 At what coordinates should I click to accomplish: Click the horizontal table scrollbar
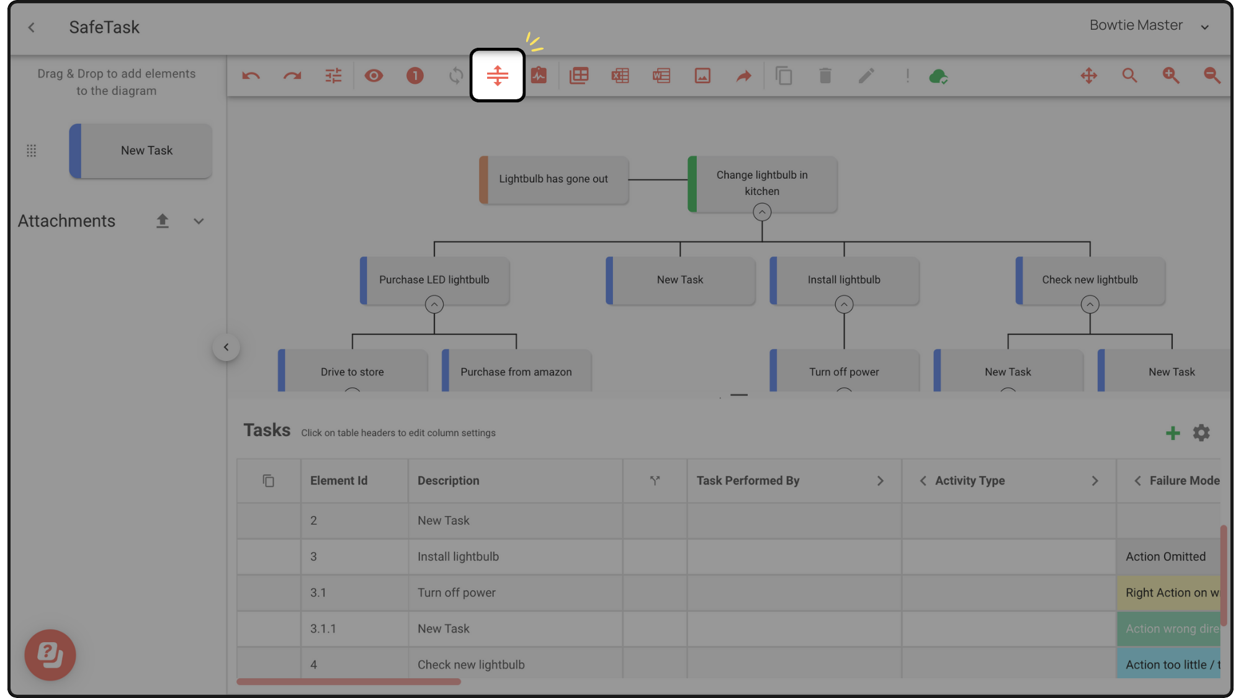[348, 682]
